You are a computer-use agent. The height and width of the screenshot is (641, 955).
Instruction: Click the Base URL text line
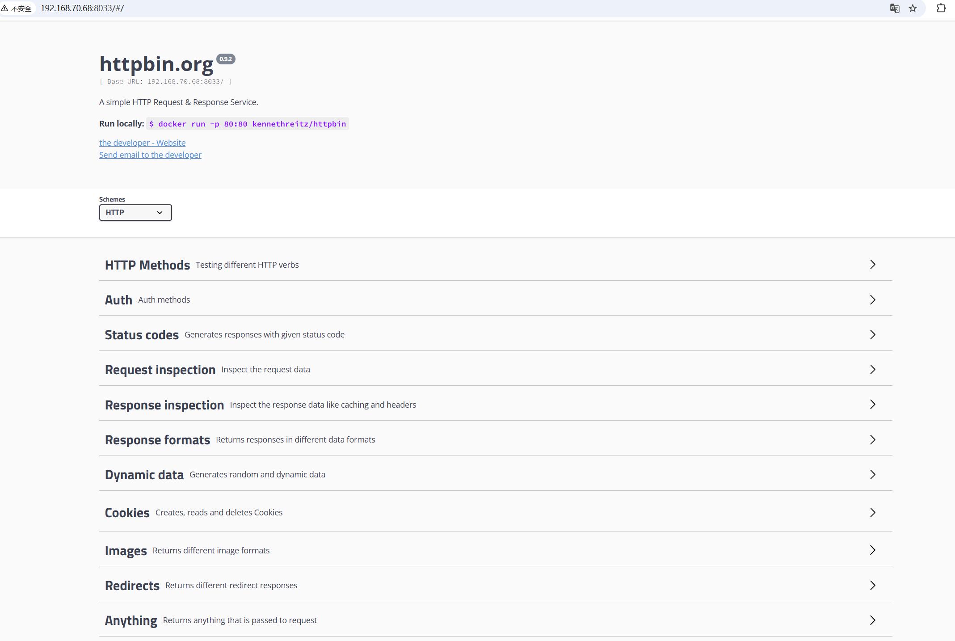pos(165,81)
